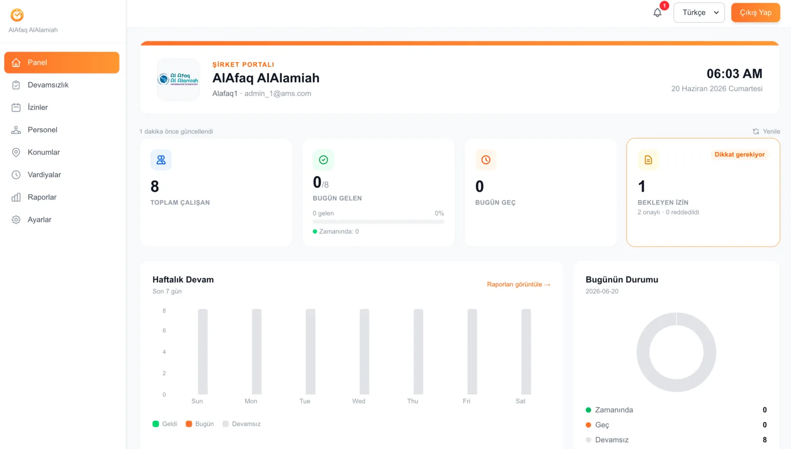Click the pending leave document icon
Screen dimensions: 791x449
point(648,160)
